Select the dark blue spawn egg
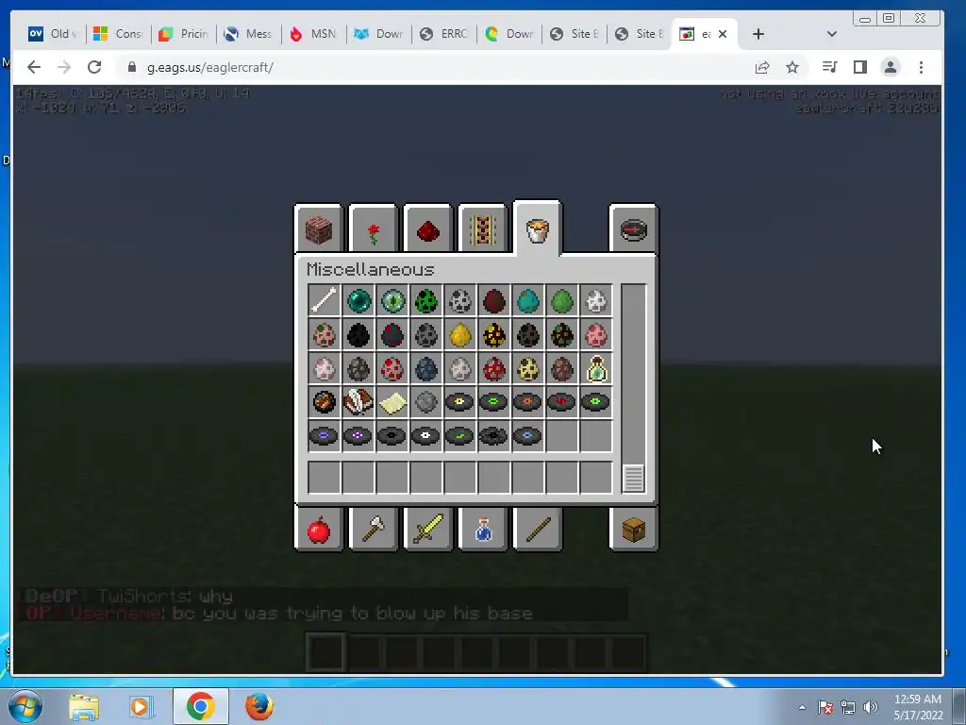 point(425,369)
